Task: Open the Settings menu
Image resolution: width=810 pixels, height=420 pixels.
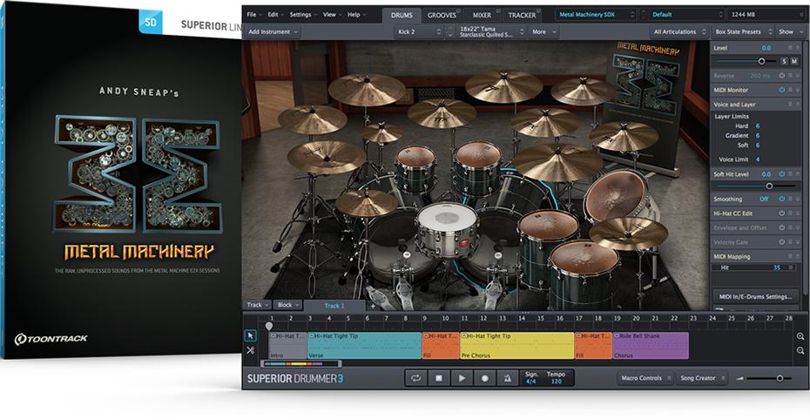Action: [x=302, y=15]
